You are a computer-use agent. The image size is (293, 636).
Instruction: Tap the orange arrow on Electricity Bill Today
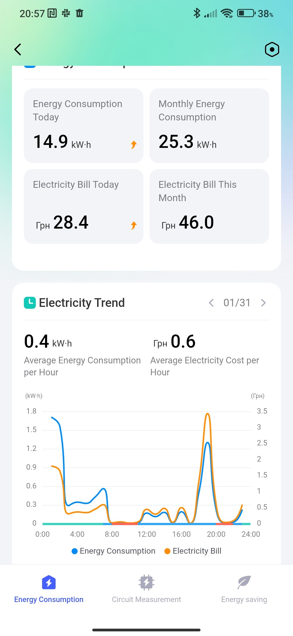(x=134, y=225)
